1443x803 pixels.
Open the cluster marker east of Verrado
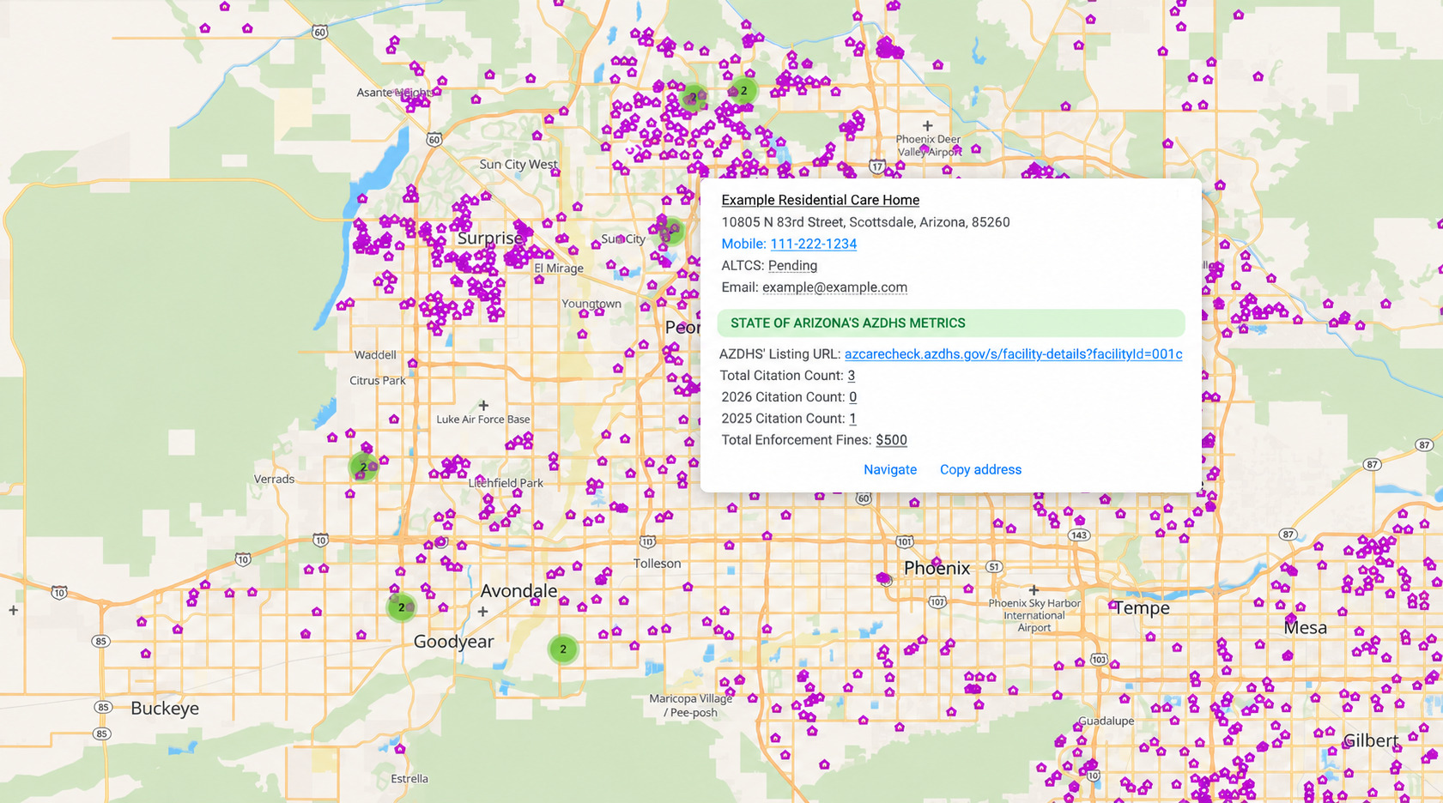(x=364, y=467)
